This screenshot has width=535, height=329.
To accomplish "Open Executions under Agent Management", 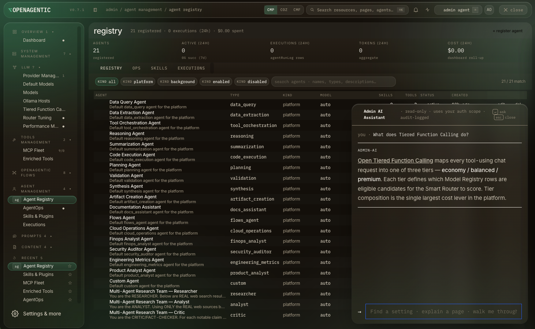I will (34, 225).
